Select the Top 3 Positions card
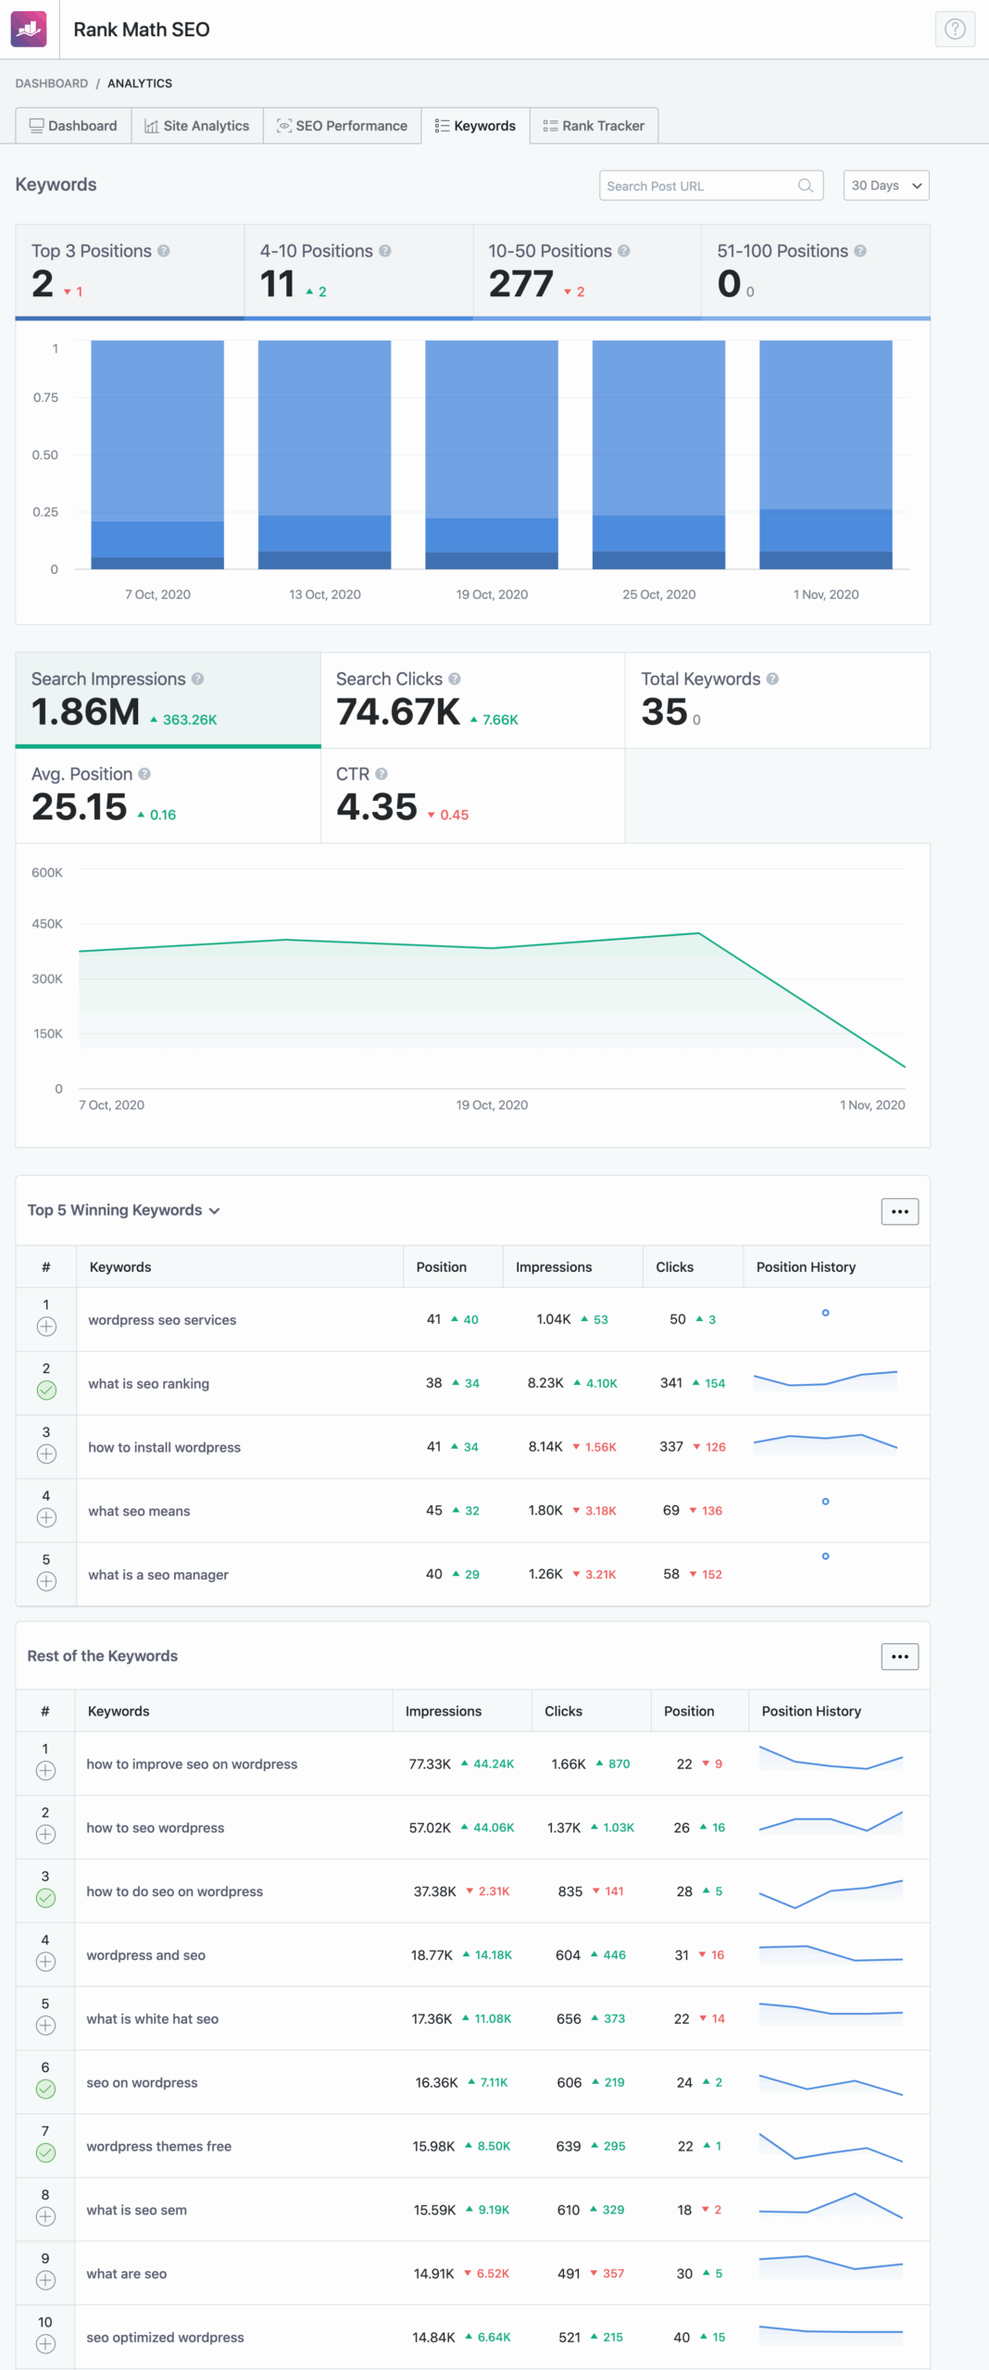 [130, 271]
